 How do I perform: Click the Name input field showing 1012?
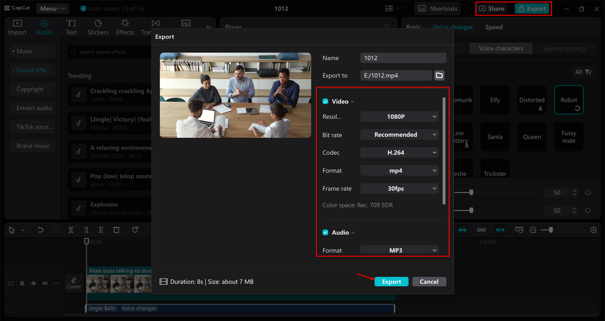click(x=403, y=58)
